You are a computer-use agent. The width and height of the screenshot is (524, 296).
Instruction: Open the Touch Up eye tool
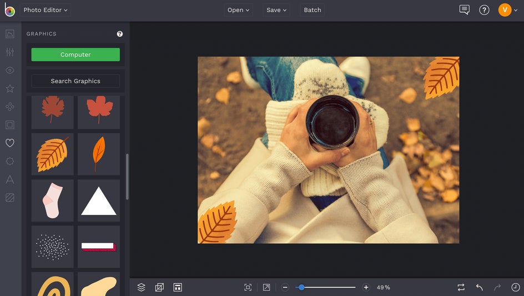[9, 71]
